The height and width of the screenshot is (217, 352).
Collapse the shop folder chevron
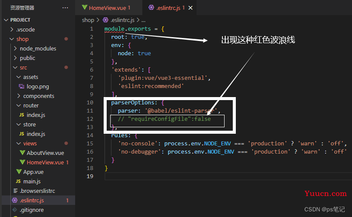coord(12,39)
